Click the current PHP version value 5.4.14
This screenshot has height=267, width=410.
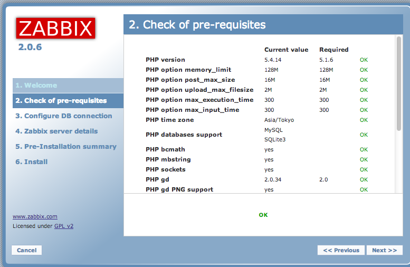[x=273, y=60]
